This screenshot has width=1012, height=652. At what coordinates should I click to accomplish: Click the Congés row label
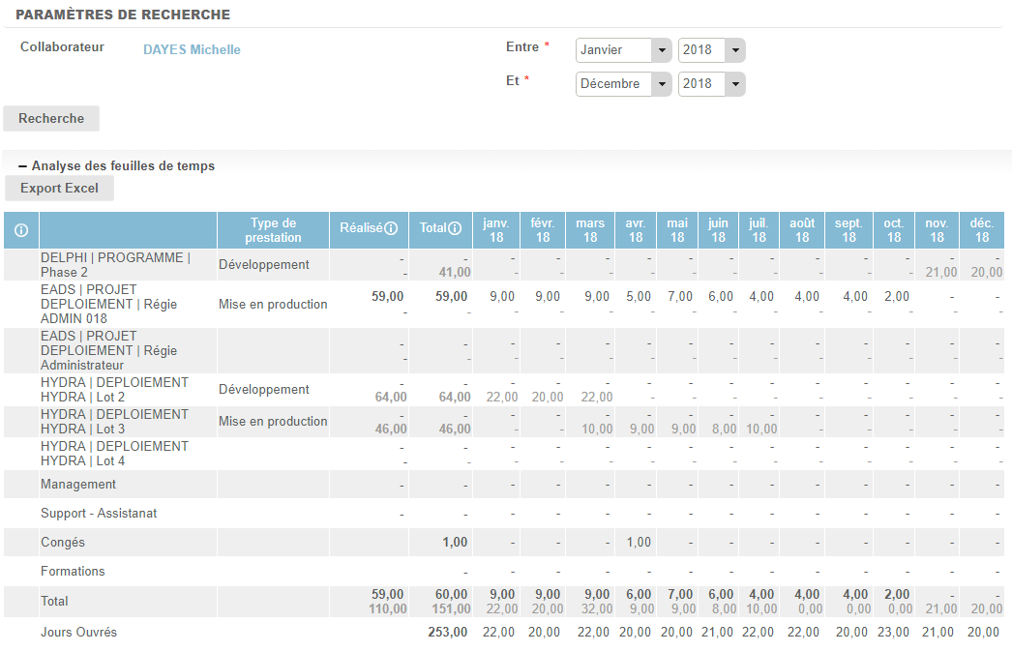63,543
